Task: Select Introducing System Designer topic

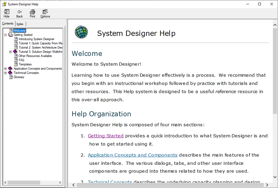Action: point(36,39)
